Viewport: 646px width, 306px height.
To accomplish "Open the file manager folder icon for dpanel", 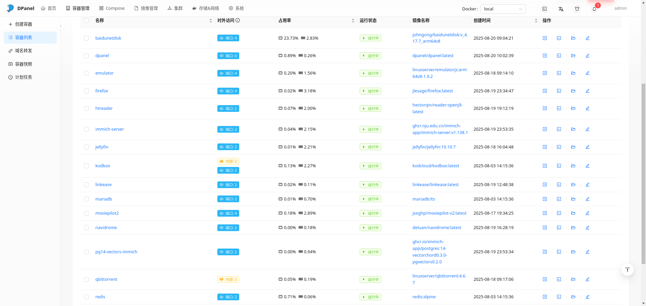I will click(x=573, y=56).
